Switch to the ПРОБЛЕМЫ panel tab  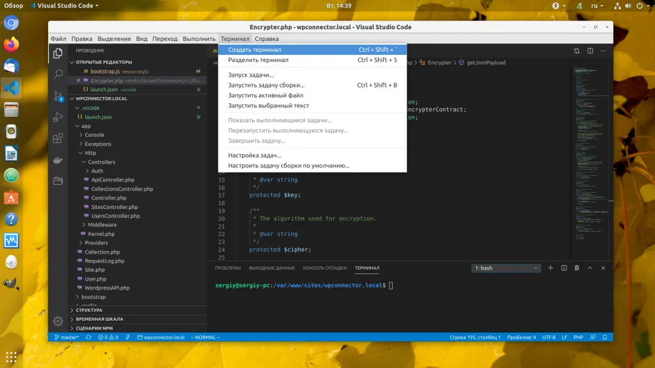tap(228, 268)
